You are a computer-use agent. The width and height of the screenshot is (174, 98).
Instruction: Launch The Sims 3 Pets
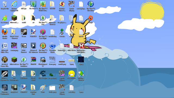pyautogui.click(x=43, y=18)
